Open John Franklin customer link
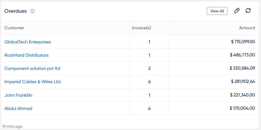 18,95
